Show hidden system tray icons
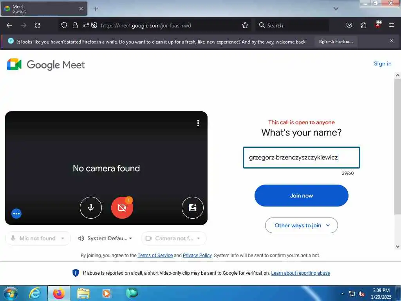Viewport: 401px width, 301px height. tap(342, 294)
